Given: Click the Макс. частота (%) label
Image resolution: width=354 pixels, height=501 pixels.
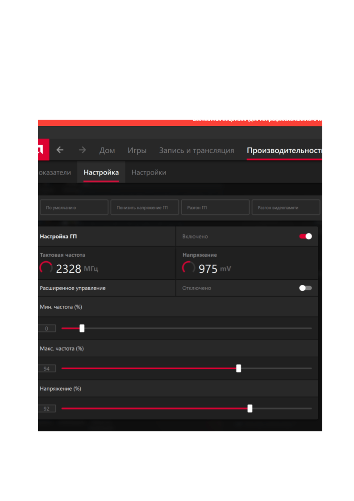Looking at the screenshot, I should tap(62, 349).
